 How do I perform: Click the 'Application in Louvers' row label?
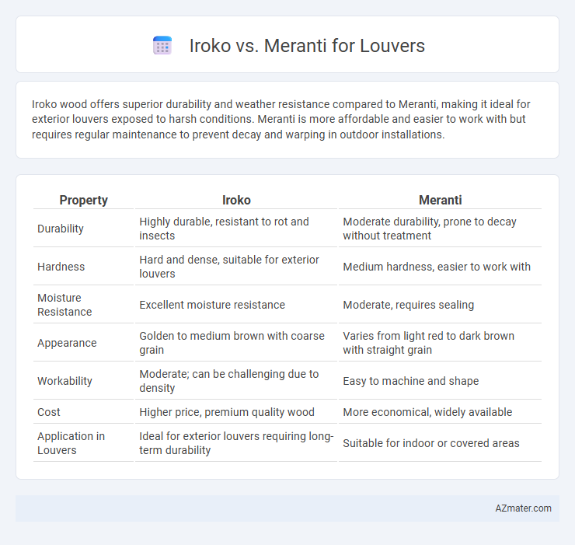pos(71,443)
